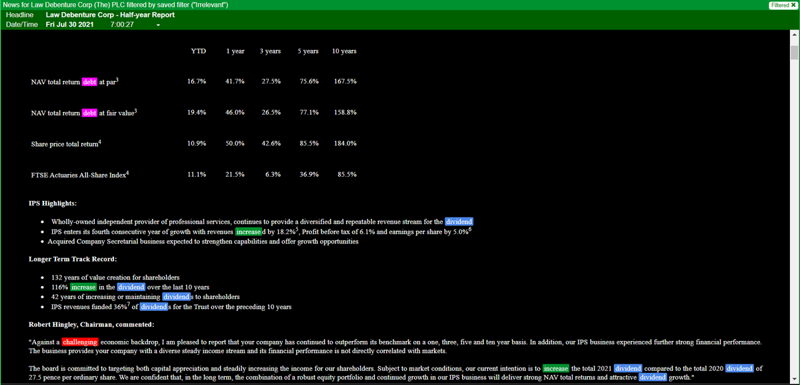
Task: Click the 10.9% YTD value
Action: [197, 143]
